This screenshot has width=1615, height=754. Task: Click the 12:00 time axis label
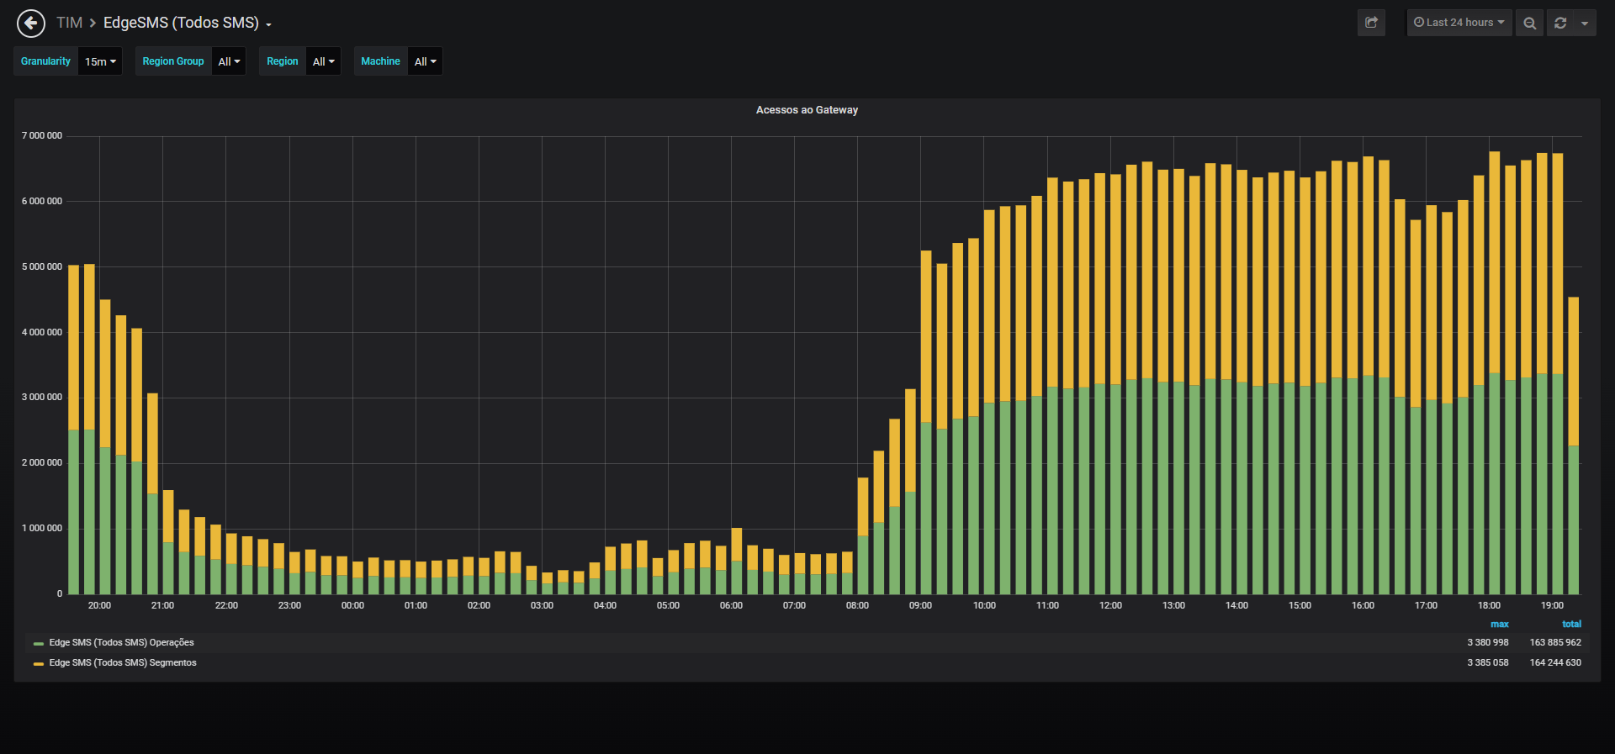click(1110, 605)
